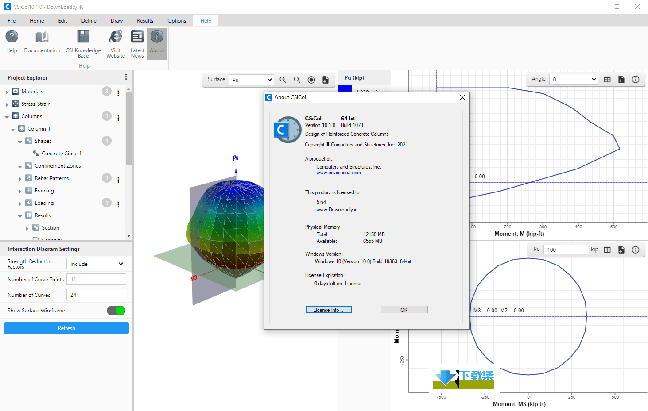Image resolution: width=648 pixels, height=411 pixels.
Task: Expand the Stress-Strain tree node
Action: (7, 104)
